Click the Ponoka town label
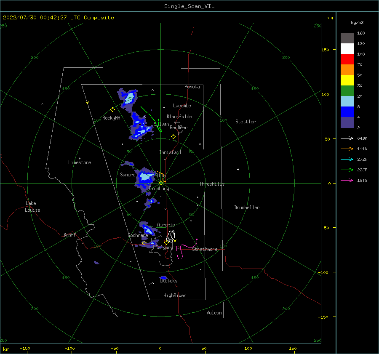Screen dimensions: 379x354 (192, 87)
